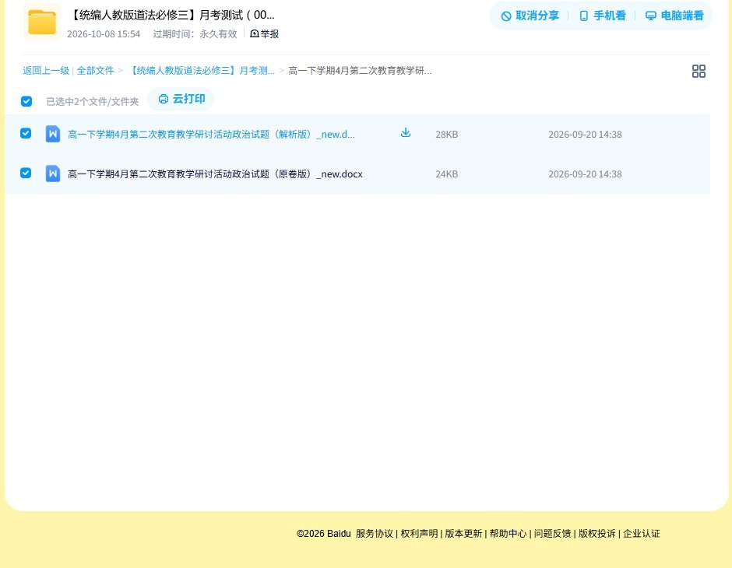This screenshot has height=568, width=732.
Task: Click 取消分享 button
Action: click(530, 16)
